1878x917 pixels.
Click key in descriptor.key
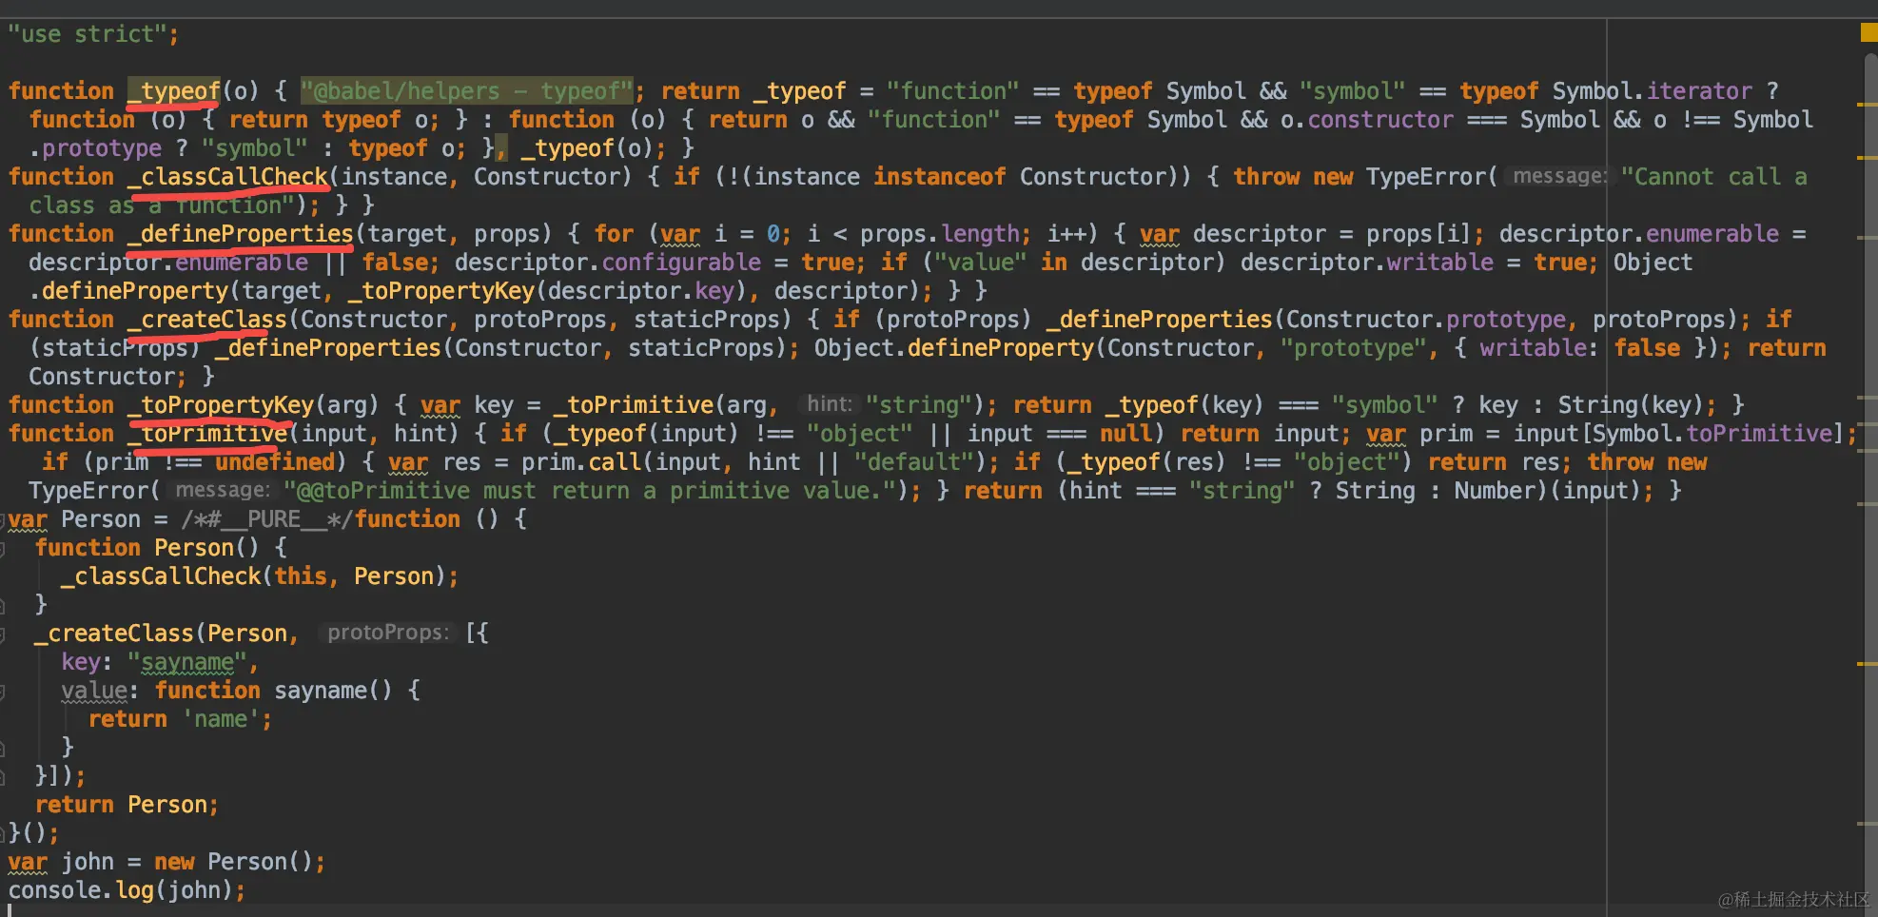(714, 291)
